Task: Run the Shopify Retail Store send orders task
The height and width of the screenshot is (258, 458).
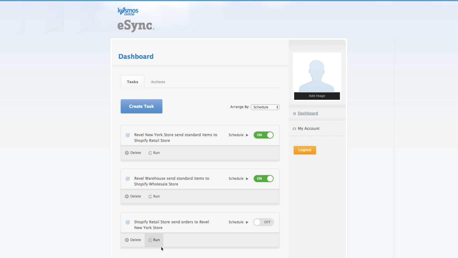Action: [154, 240]
